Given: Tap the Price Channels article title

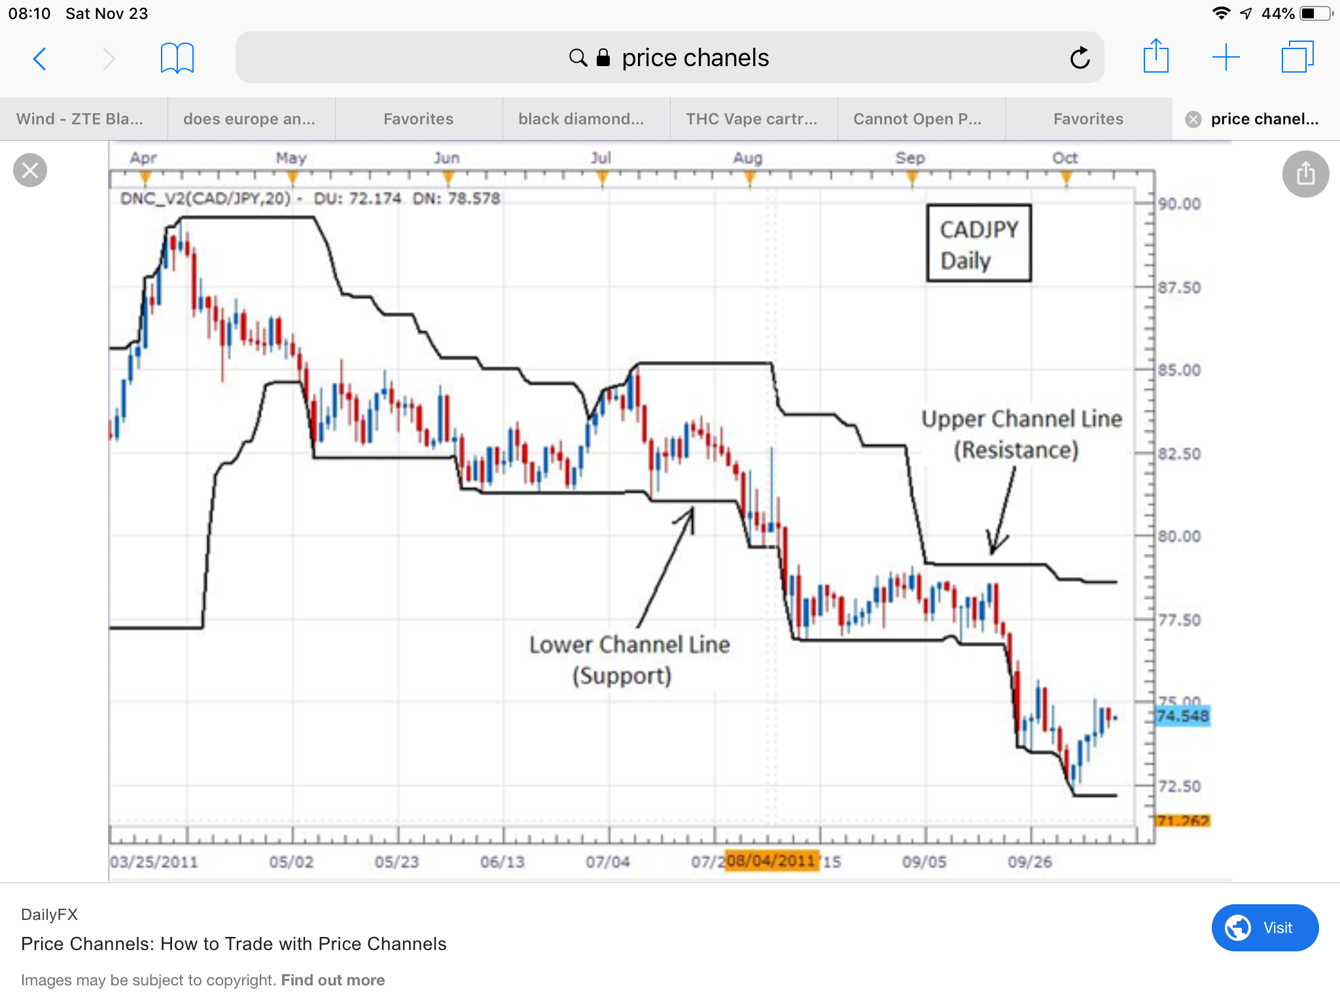Looking at the screenshot, I should pos(234,943).
